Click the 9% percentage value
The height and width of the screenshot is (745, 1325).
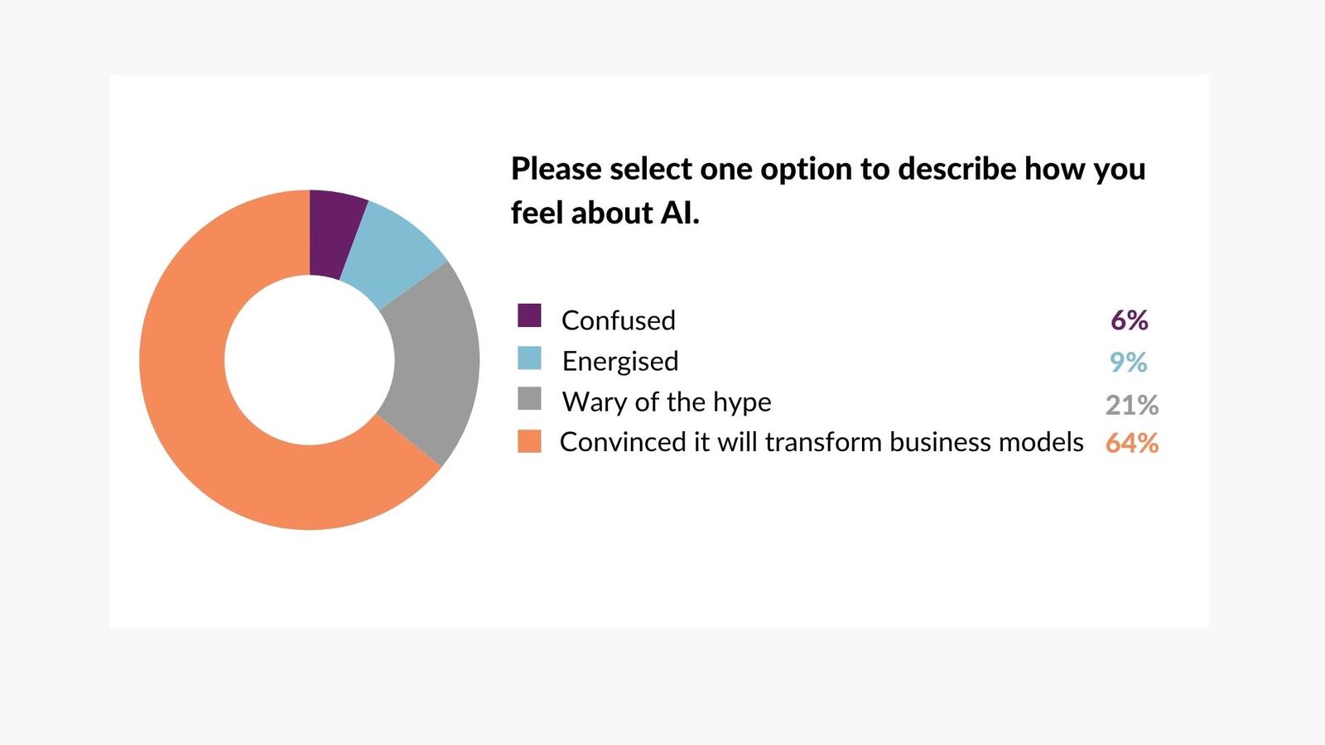[1129, 363]
